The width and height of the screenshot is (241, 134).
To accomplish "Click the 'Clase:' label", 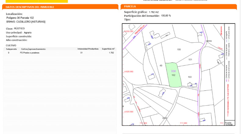I will pos(9,29).
